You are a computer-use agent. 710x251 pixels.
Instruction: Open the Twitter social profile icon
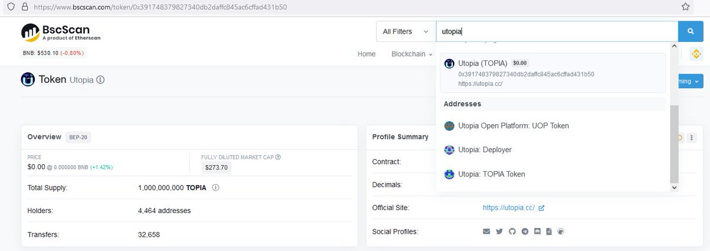(x=499, y=231)
